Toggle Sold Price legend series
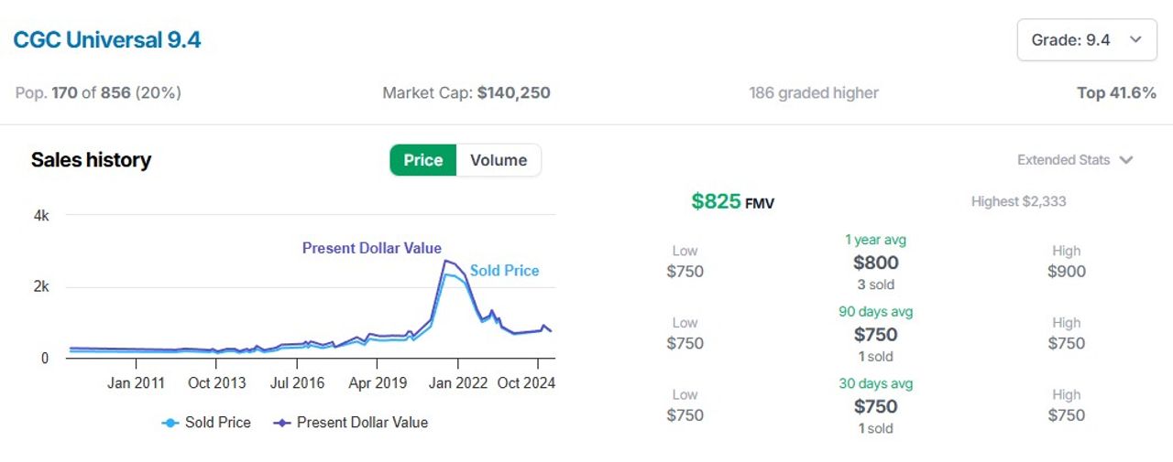This screenshot has height=462, width=1173. 206,423
